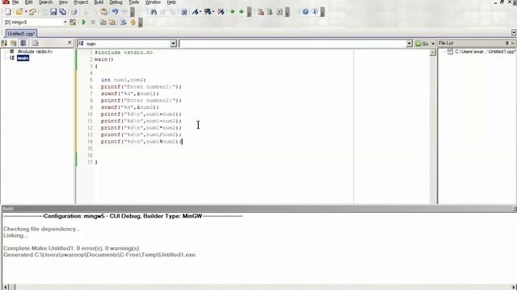Screen dimensions: 517x290
Task: Click icon right of mingw5 dropdown
Action: 73,23
